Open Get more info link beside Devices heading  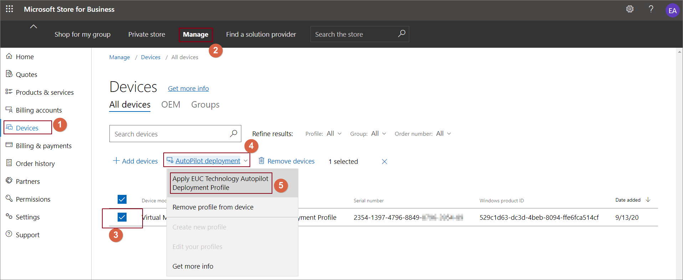tap(188, 89)
